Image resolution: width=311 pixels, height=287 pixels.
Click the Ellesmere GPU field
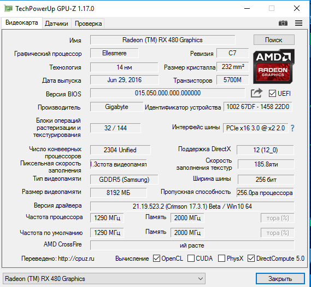pyautogui.click(x=114, y=53)
